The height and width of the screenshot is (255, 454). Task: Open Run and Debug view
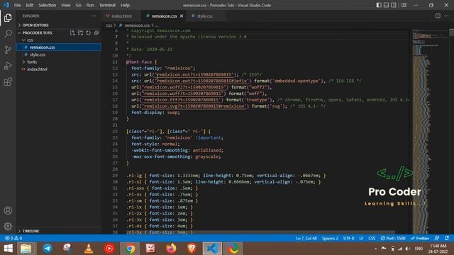pyautogui.click(x=8, y=66)
